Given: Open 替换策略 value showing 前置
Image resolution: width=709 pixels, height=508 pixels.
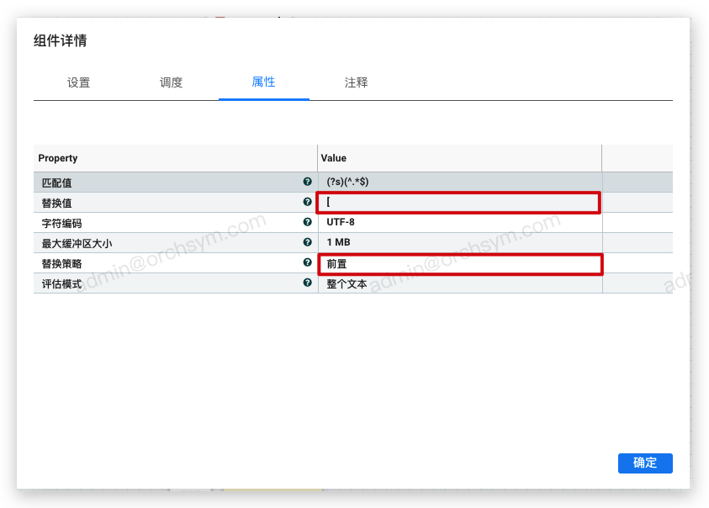Looking at the screenshot, I should pos(459,264).
